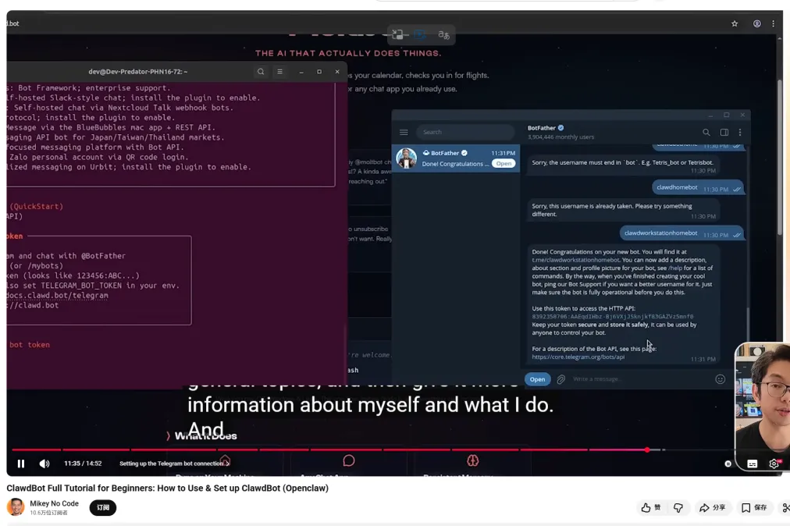The height and width of the screenshot is (526, 790).
Task: Open the browser three-dot menu
Action: pyautogui.click(x=774, y=23)
